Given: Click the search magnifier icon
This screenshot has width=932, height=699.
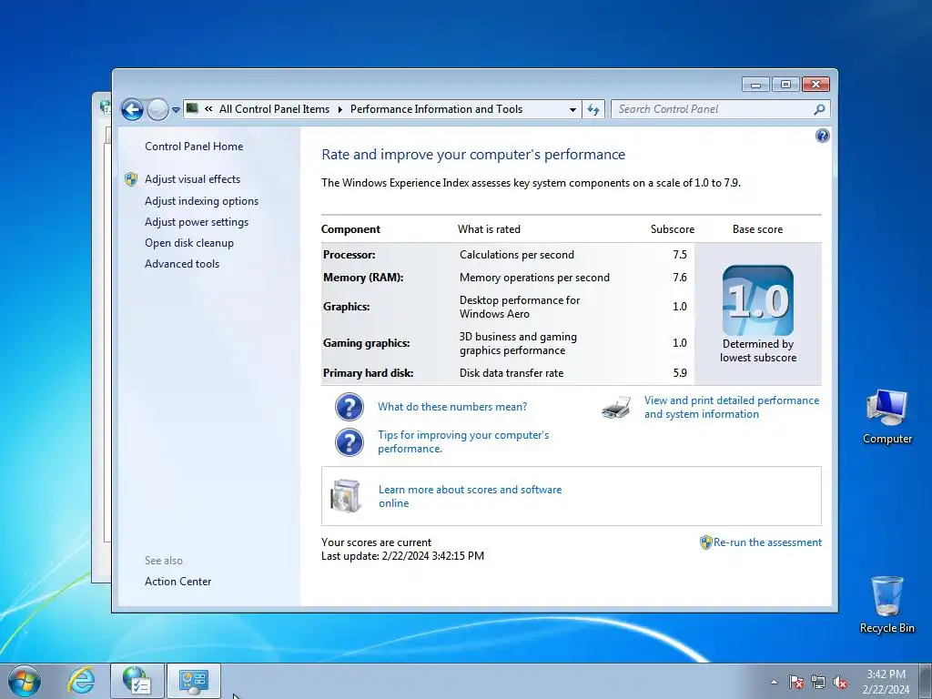Looking at the screenshot, I should click(820, 109).
